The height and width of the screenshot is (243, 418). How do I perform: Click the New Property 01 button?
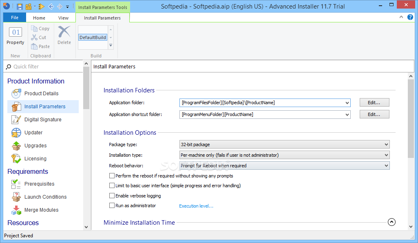pyautogui.click(x=15, y=36)
